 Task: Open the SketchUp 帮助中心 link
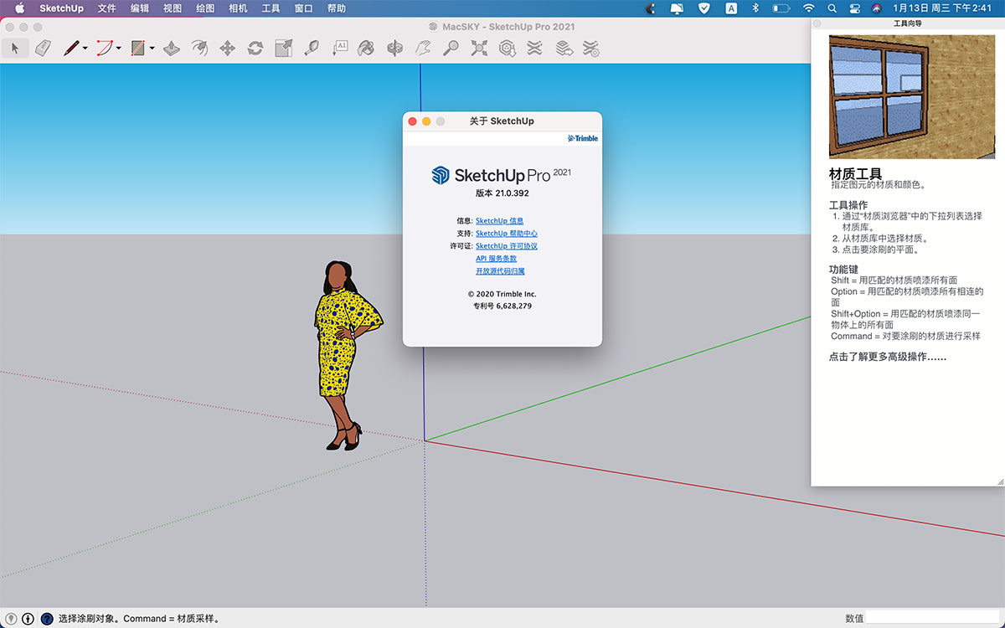[507, 234]
